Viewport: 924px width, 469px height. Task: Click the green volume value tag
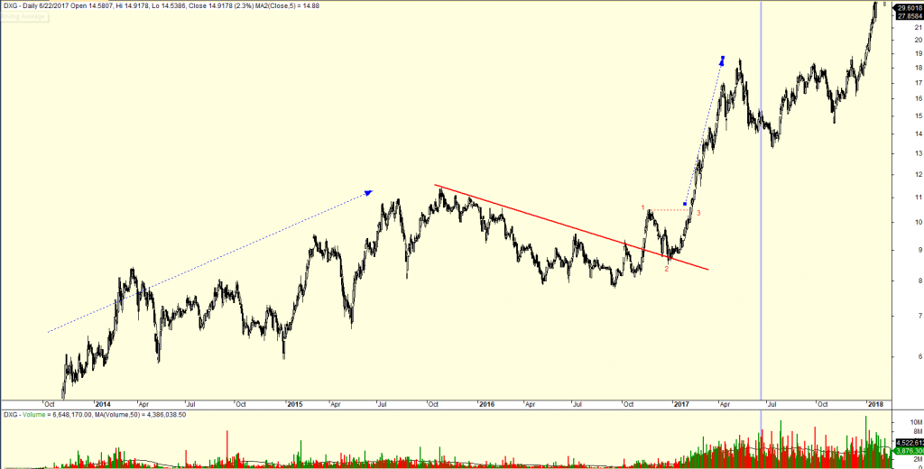[906, 443]
